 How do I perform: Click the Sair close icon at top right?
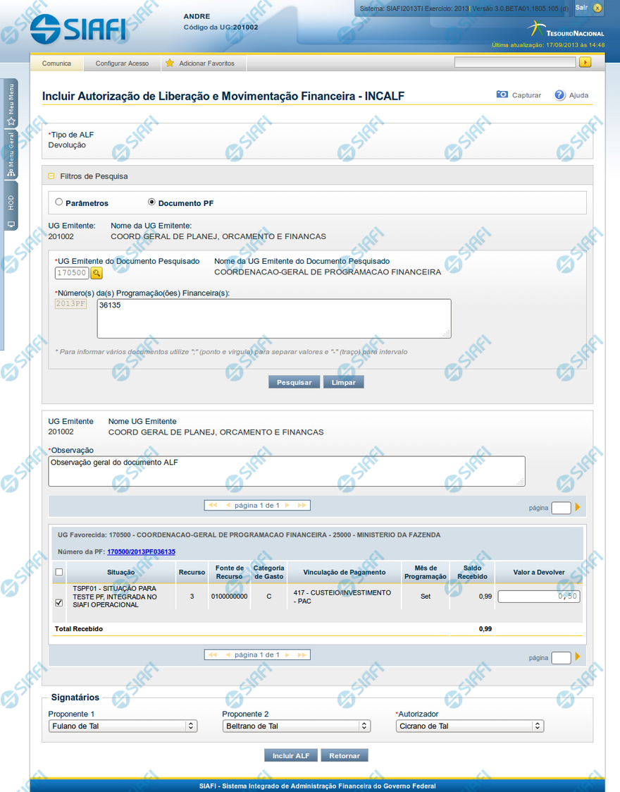(x=597, y=8)
